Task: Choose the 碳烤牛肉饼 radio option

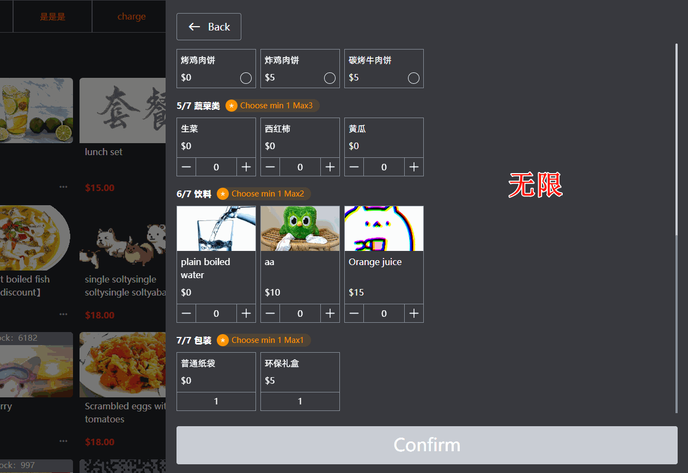Action: coord(413,78)
